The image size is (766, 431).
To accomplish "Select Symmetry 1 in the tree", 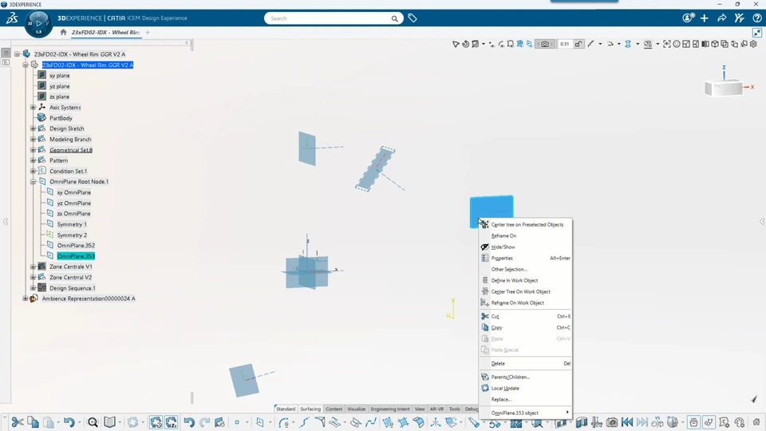I will coord(72,224).
